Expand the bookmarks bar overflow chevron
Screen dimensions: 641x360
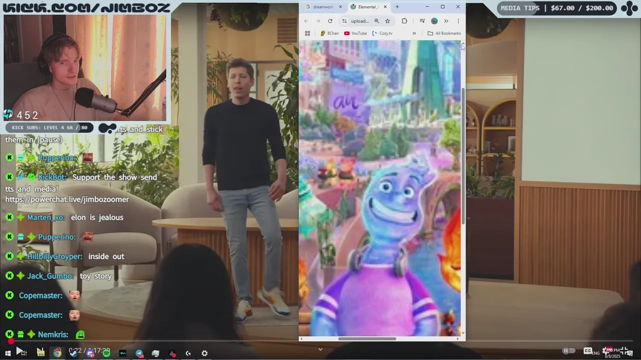[x=414, y=33]
